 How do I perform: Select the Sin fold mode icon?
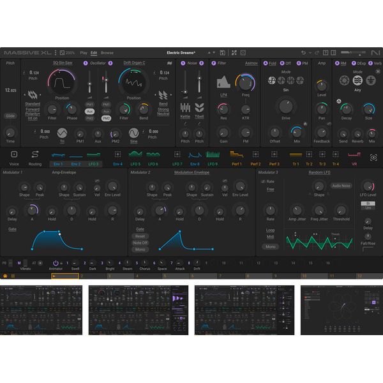(272, 80)
